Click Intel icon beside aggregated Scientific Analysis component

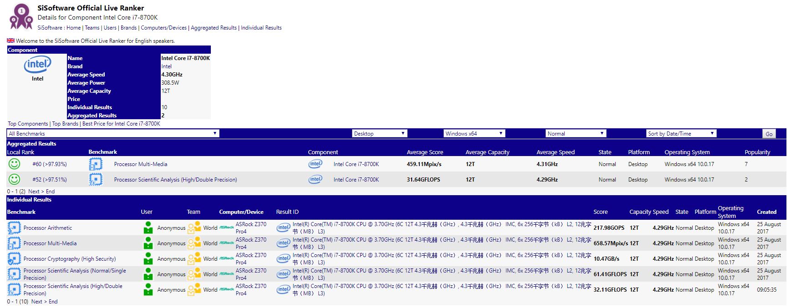(x=315, y=180)
